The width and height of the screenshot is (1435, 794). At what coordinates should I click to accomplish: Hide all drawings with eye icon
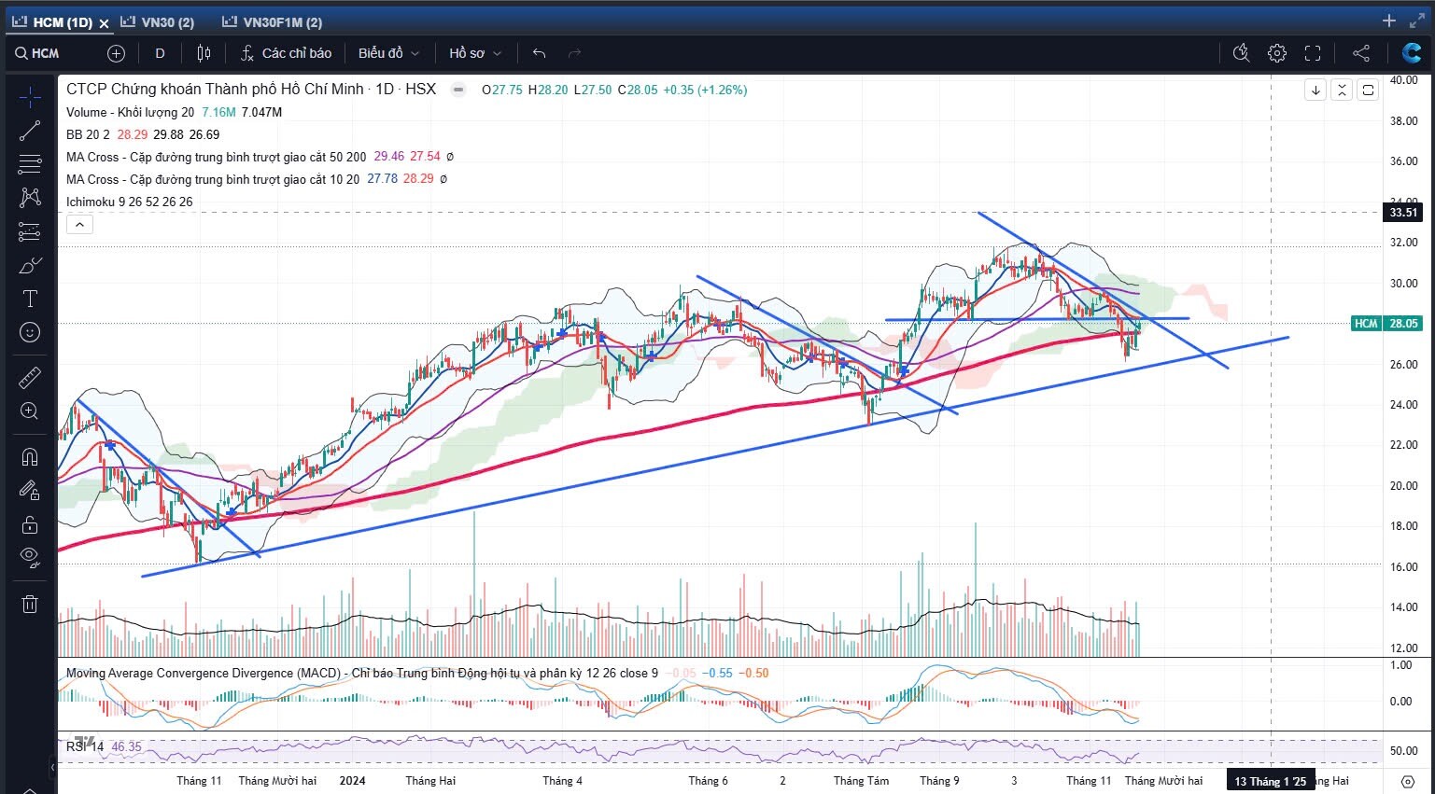click(x=30, y=557)
